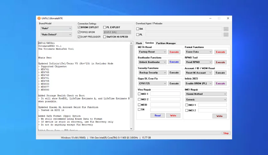Focus Vivo IMEI 2 input field
Viewport: 268px width, 155px height.
165,99
